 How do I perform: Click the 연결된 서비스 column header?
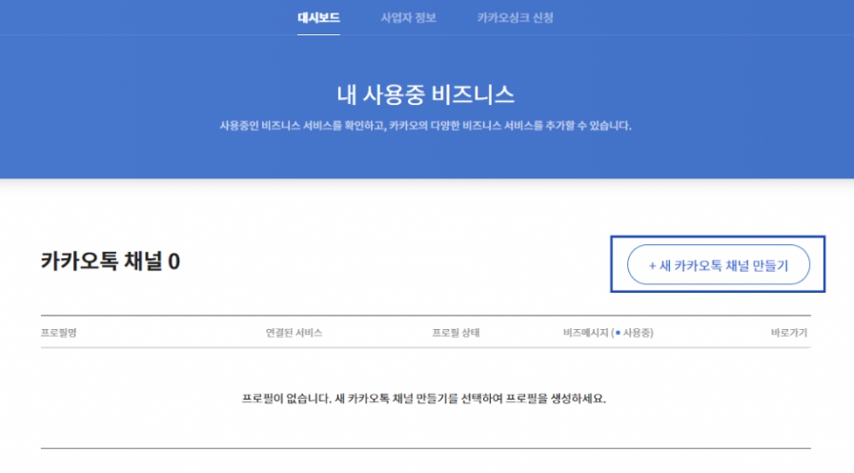[x=295, y=333]
